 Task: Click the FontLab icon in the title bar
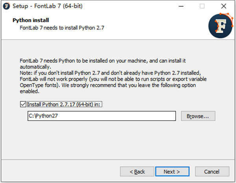[x=7, y=6]
